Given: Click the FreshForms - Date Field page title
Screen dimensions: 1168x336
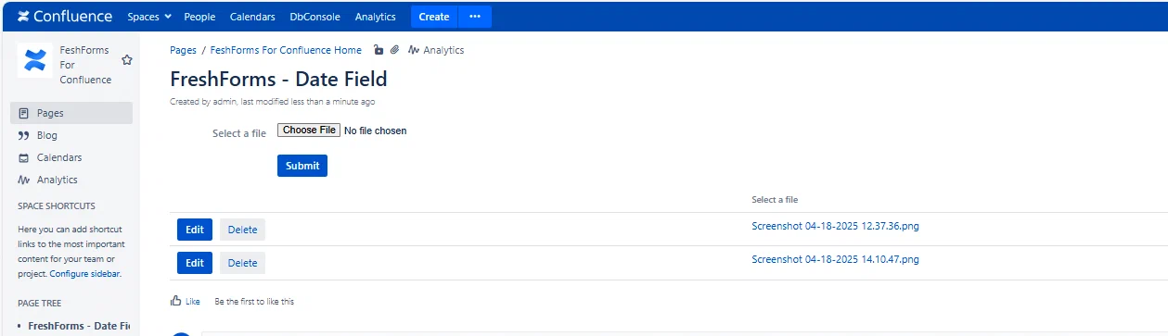Looking at the screenshot, I should tap(278, 80).
